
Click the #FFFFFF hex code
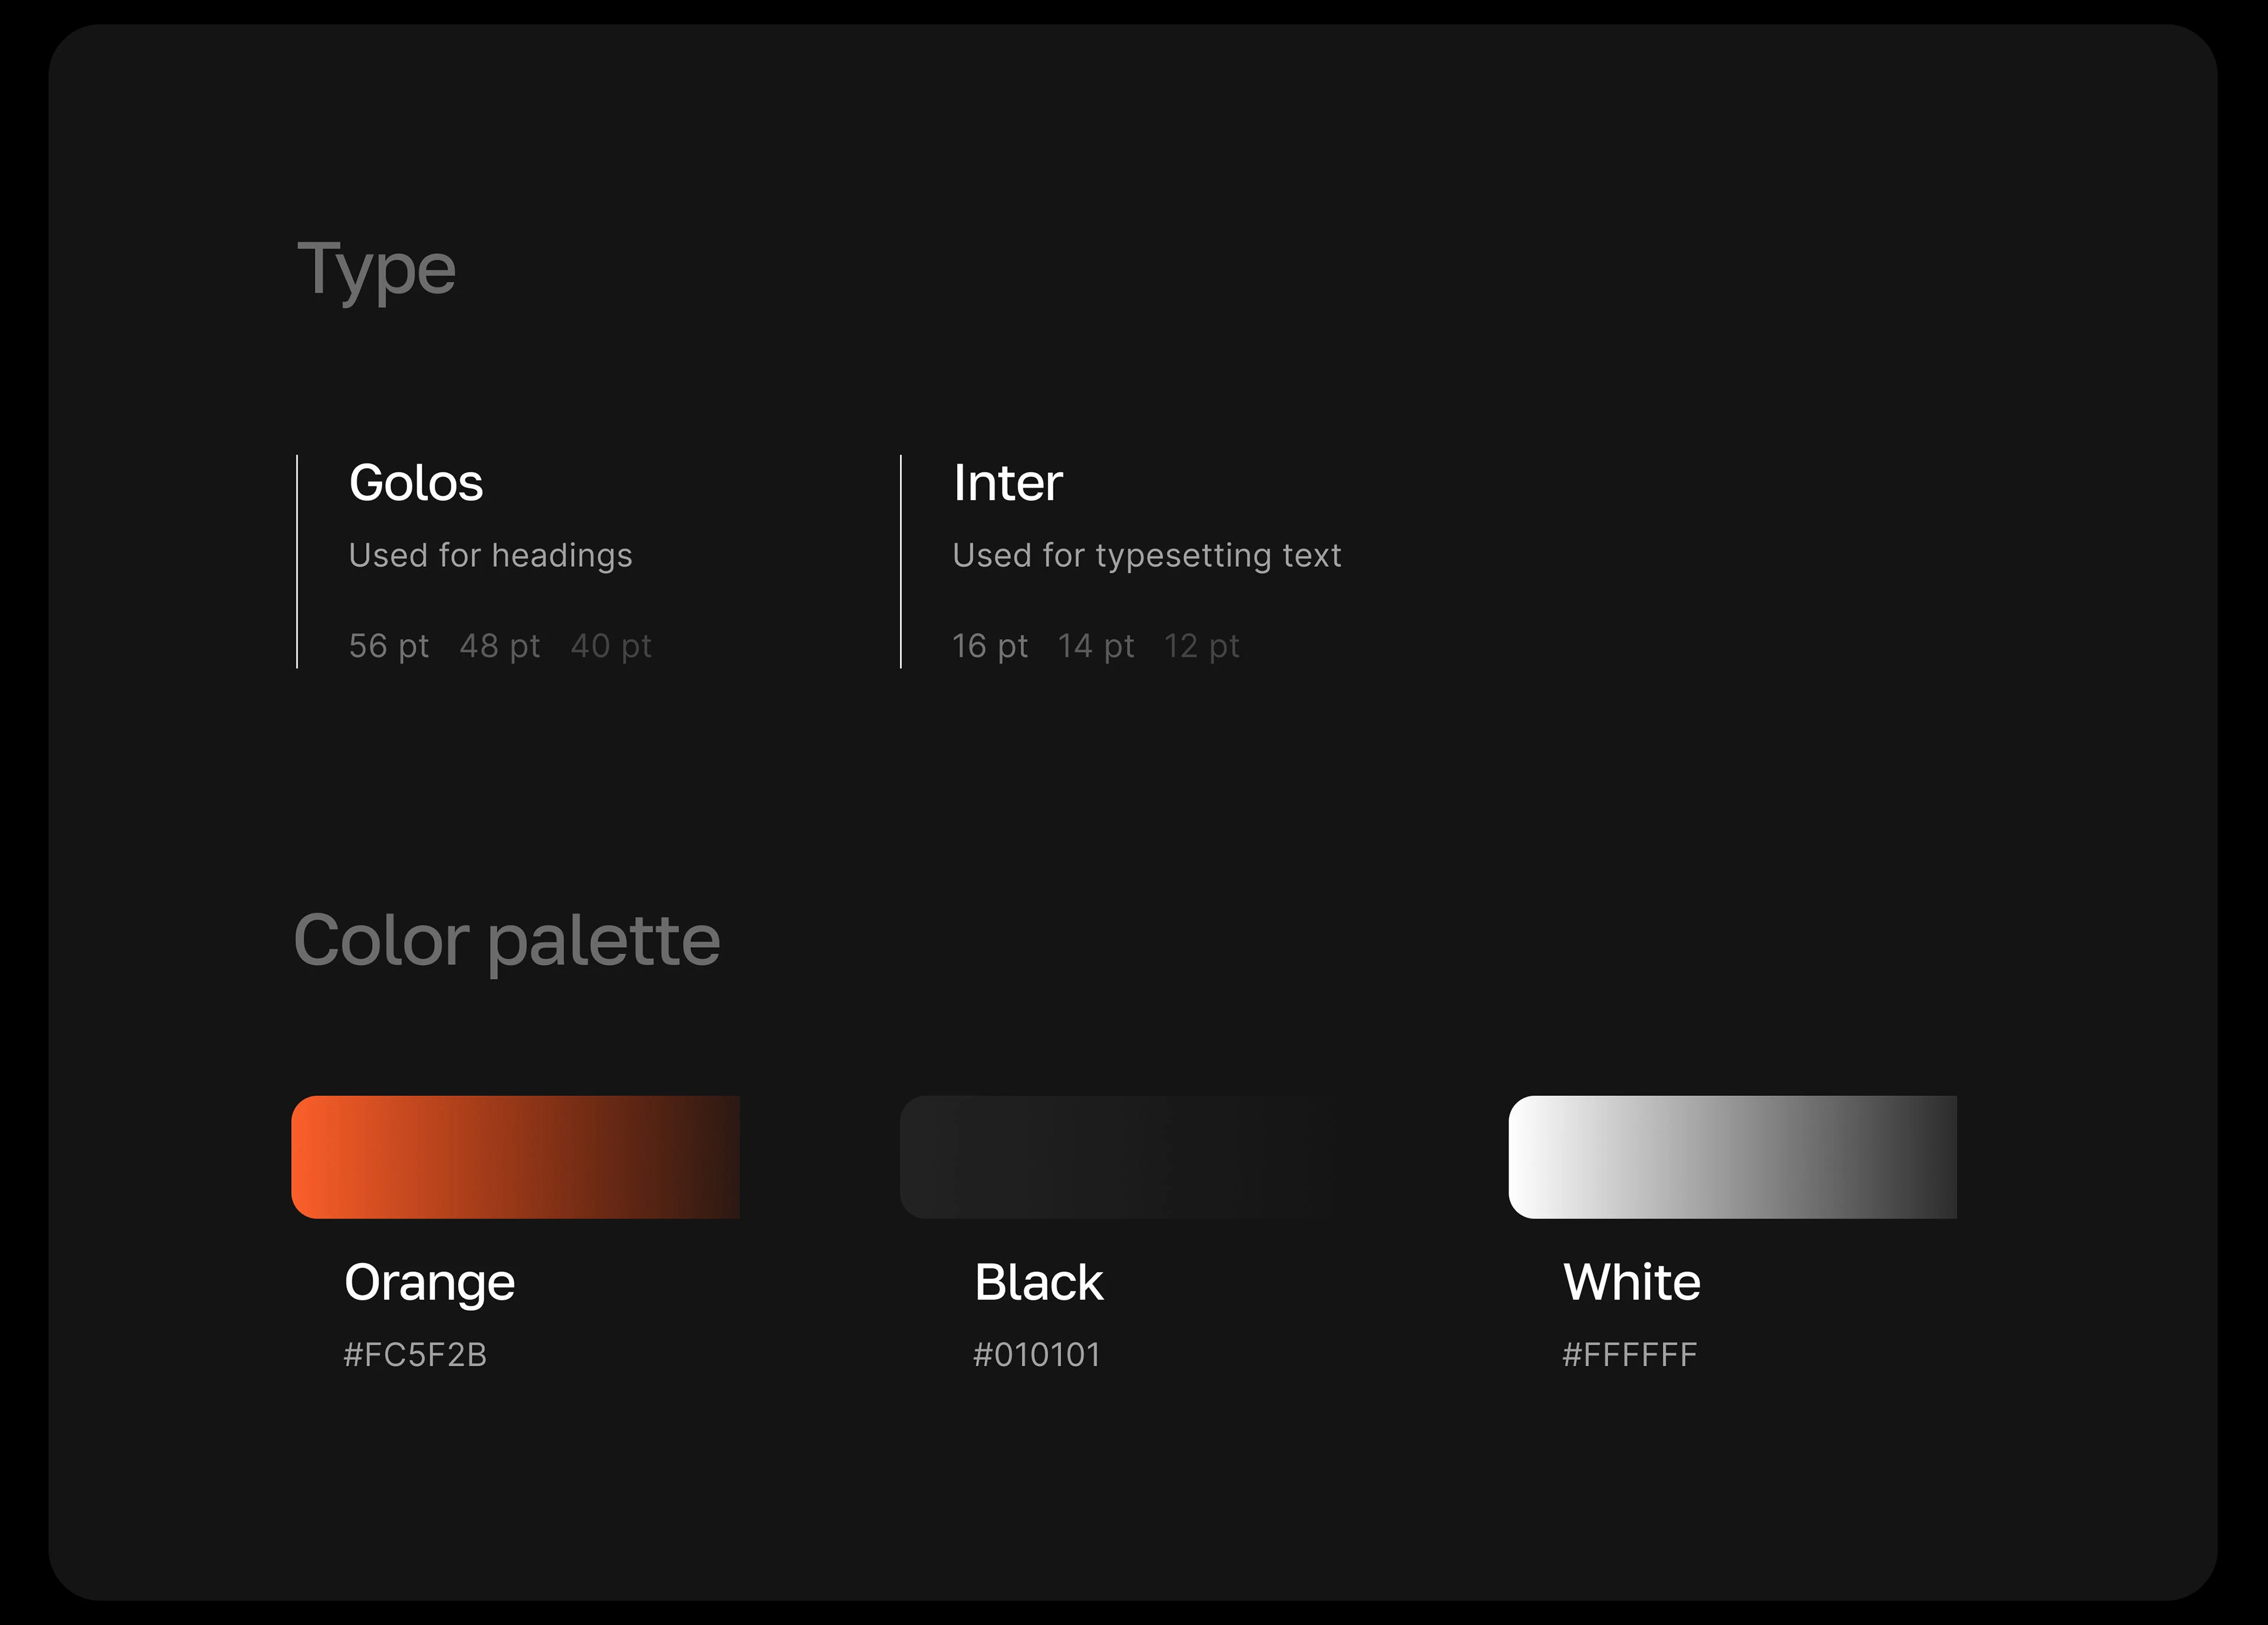pos(1629,1355)
